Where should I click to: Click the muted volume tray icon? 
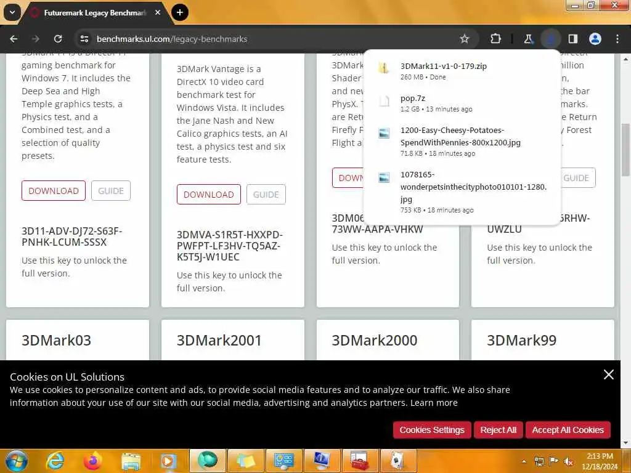[569, 461]
